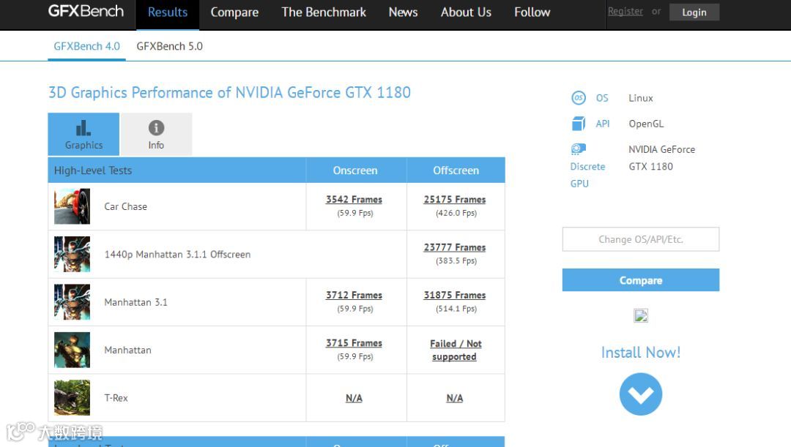
Task: Click the blue Compare button
Action: [x=641, y=280]
